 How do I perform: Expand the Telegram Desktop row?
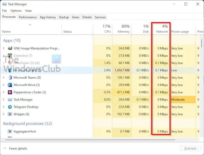point(3,107)
